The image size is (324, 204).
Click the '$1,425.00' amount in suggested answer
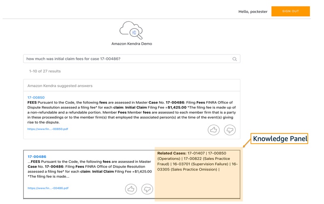coord(177,107)
